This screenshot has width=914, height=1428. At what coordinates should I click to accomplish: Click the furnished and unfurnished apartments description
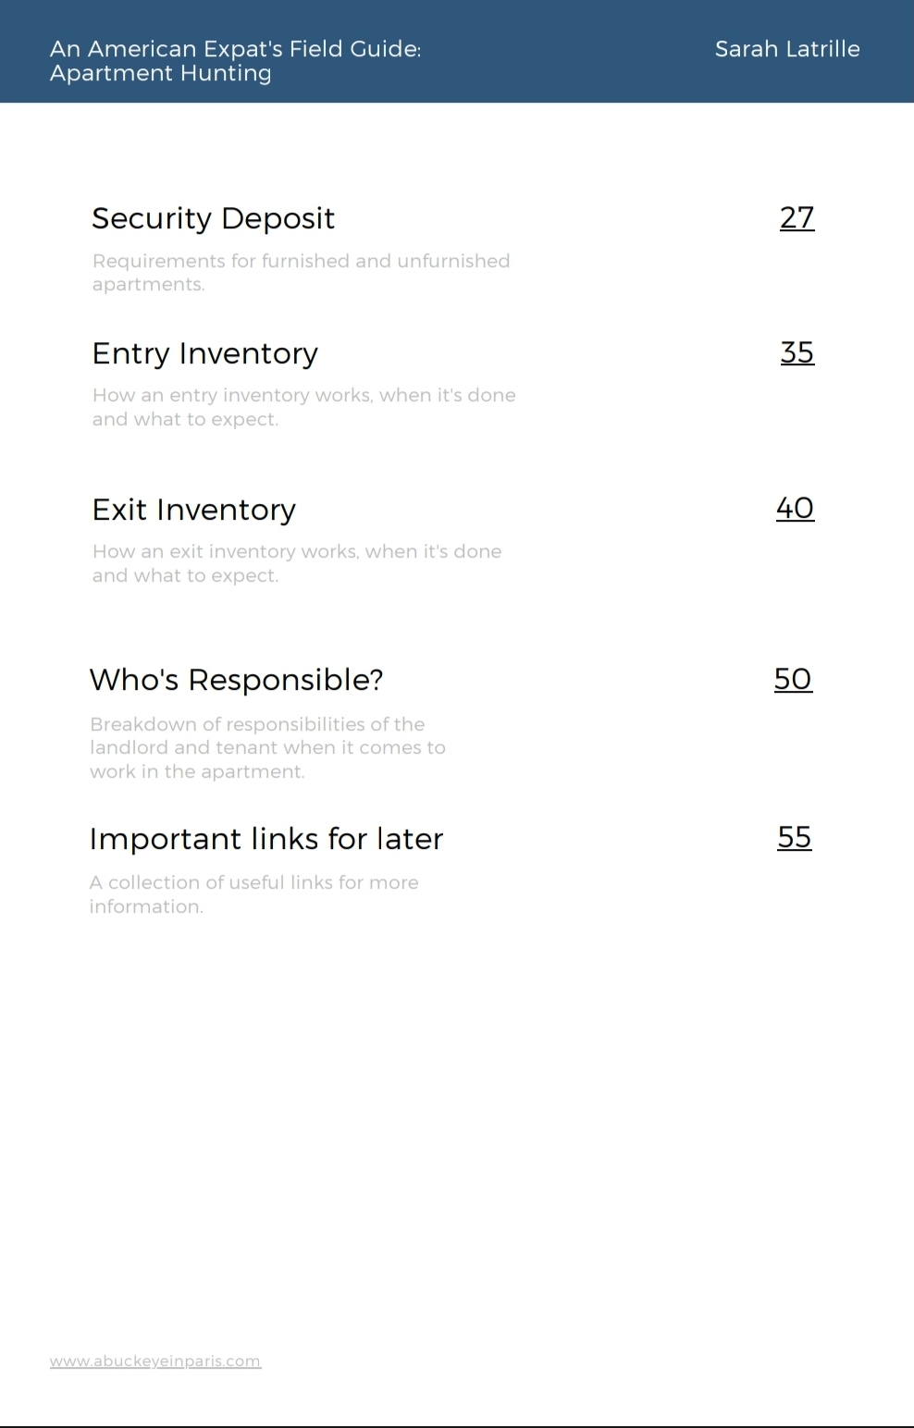pyautogui.click(x=301, y=272)
